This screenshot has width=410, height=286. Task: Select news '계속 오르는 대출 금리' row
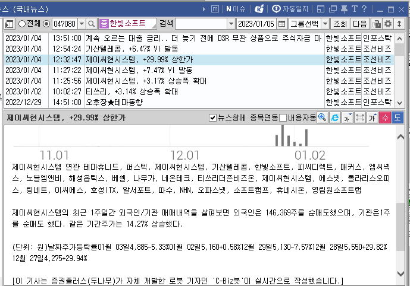click(x=199, y=39)
